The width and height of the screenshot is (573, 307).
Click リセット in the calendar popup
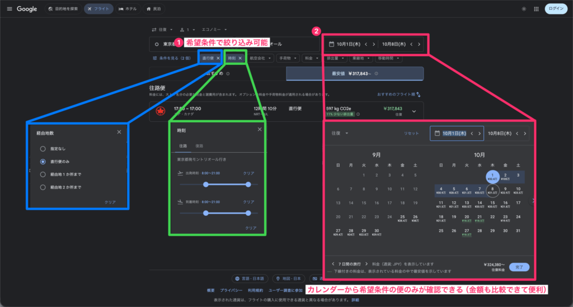[411, 134]
